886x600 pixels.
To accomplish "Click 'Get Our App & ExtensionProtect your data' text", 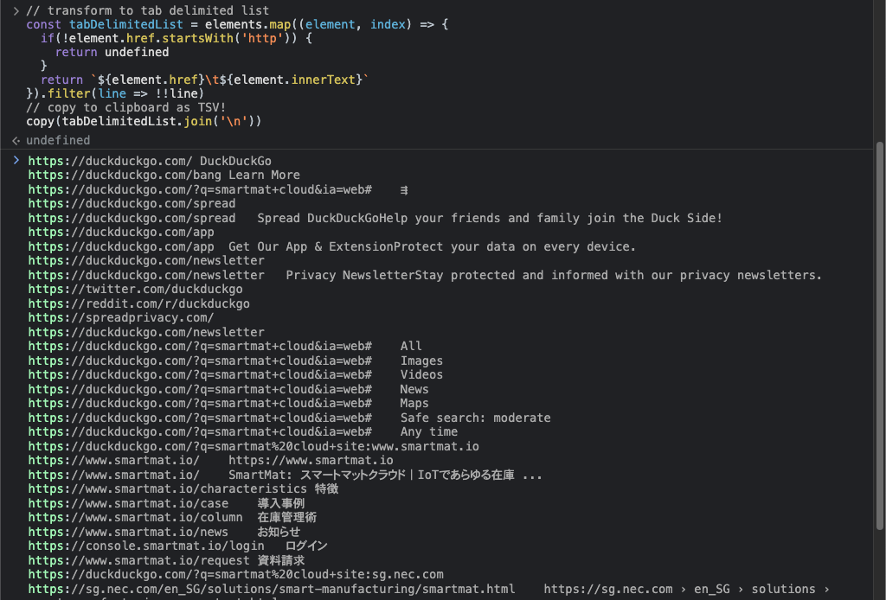I will pyautogui.click(x=433, y=246).
